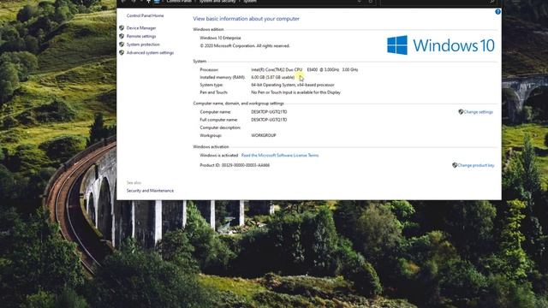Click the shield icon next to Change product key
Screen dimensions: 548x308
click(455, 165)
